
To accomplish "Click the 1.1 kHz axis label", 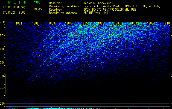I will 2,35.
